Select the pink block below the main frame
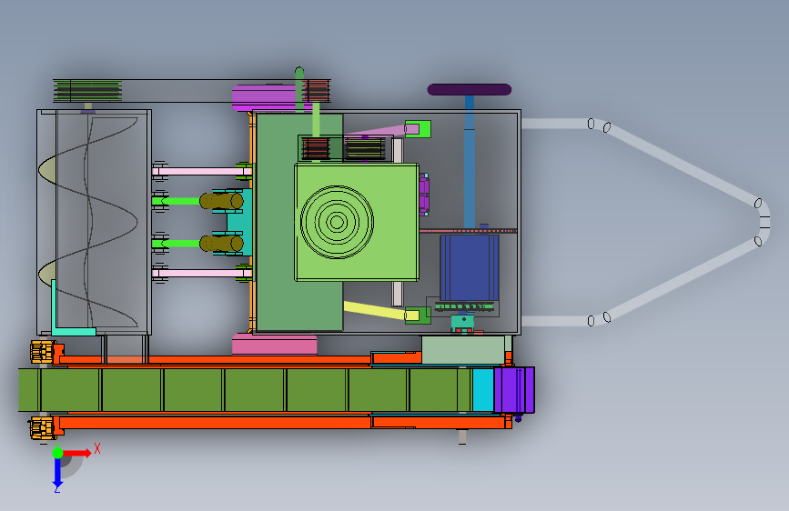Viewport: 789px width, 511px height. tap(275, 346)
